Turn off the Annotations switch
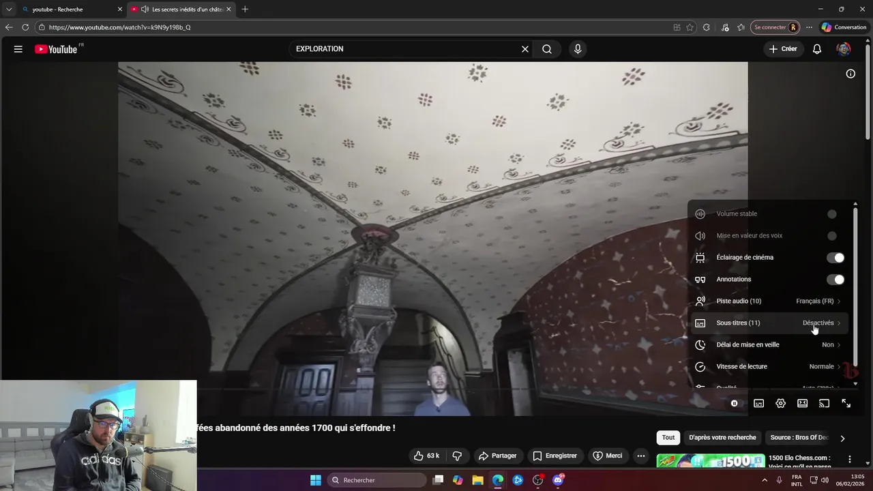The height and width of the screenshot is (491, 873). [835, 280]
